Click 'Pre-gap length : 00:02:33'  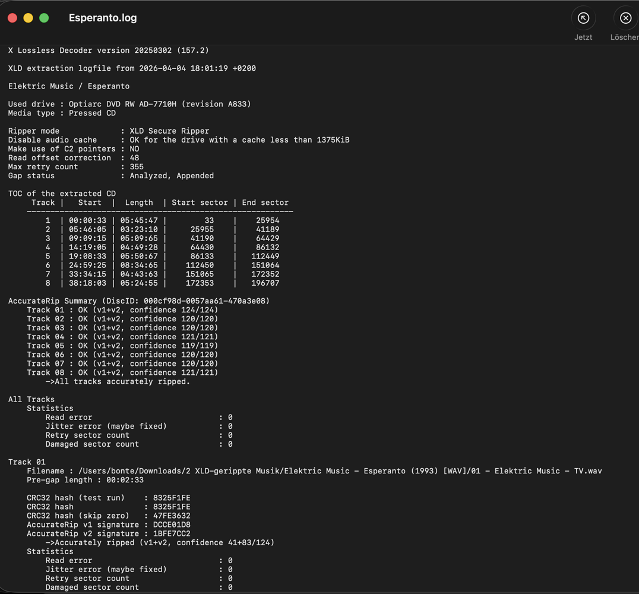coord(85,481)
